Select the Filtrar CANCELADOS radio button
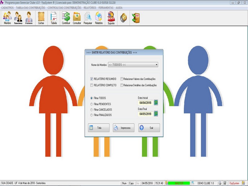 [91, 110]
